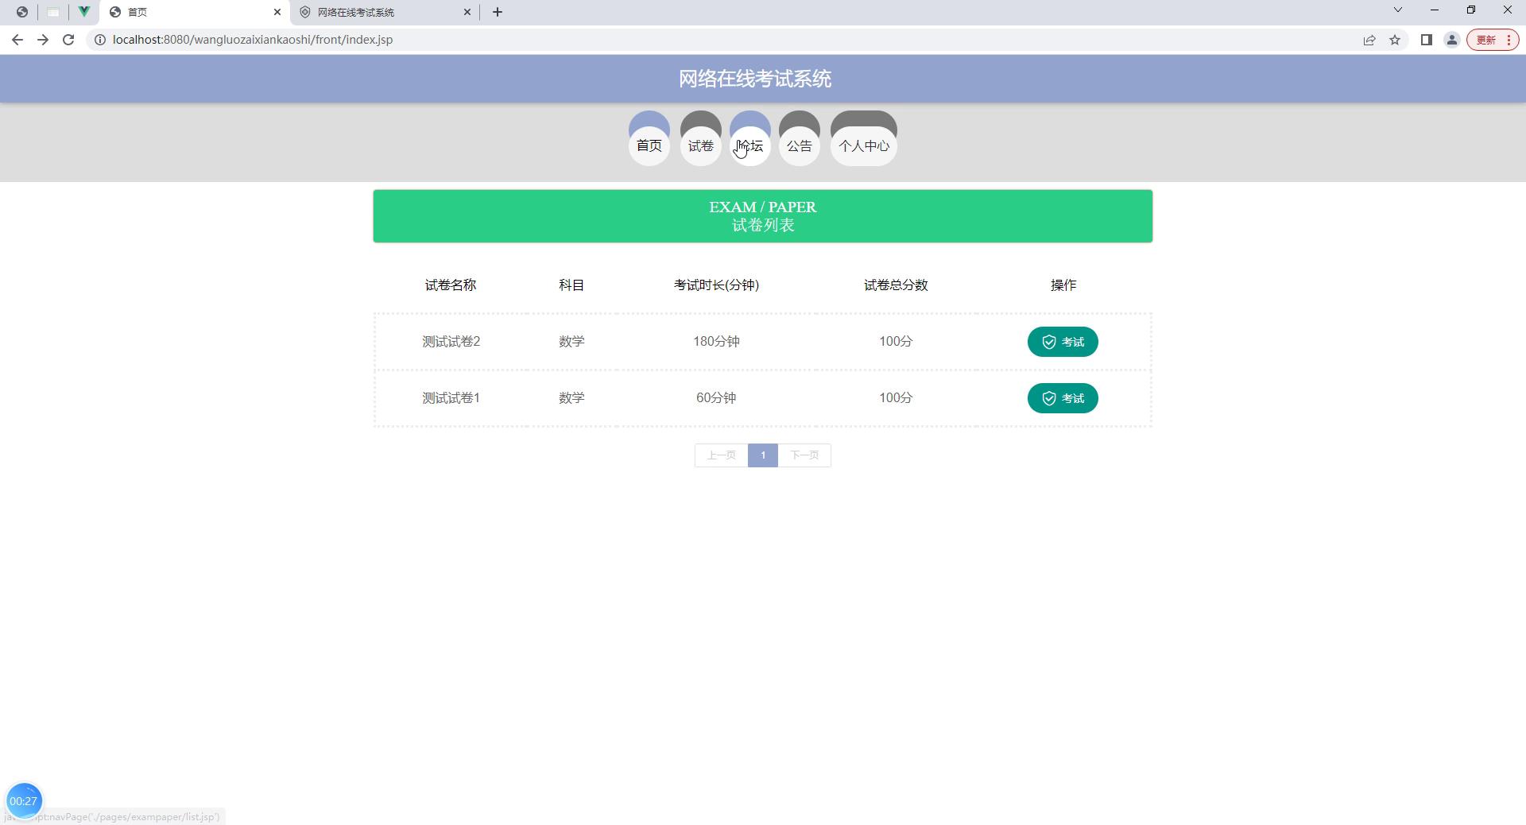Viewport: 1526px width, 825px height.
Task: Switch to the 网络在线考试系统 tab
Action: click(x=385, y=12)
